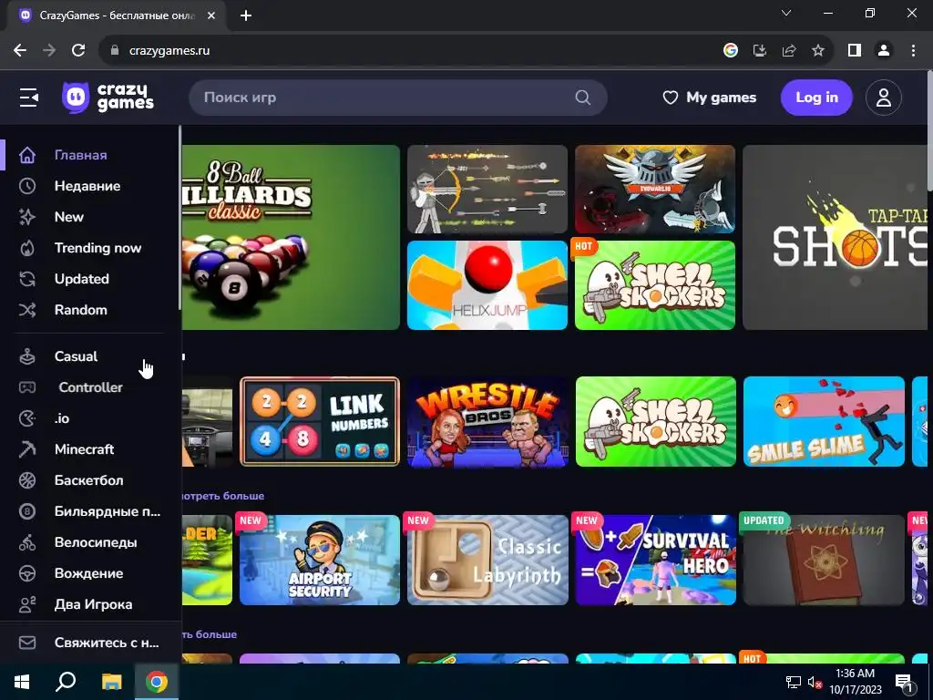
Task: Click the Главная house icon
Action: pyautogui.click(x=27, y=155)
